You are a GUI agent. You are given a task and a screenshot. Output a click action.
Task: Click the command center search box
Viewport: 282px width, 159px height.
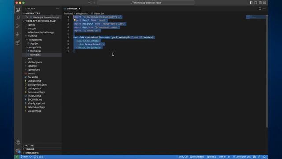(146, 3)
